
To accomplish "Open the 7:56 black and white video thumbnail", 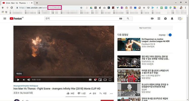I will (x=129, y=90).
